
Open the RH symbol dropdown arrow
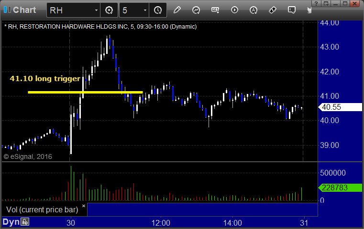pos(96,10)
